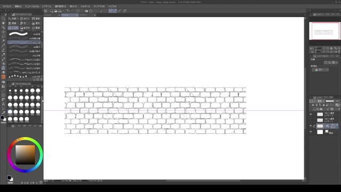
Task: Select the Move layer arrows tool
Action: [3, 32]
